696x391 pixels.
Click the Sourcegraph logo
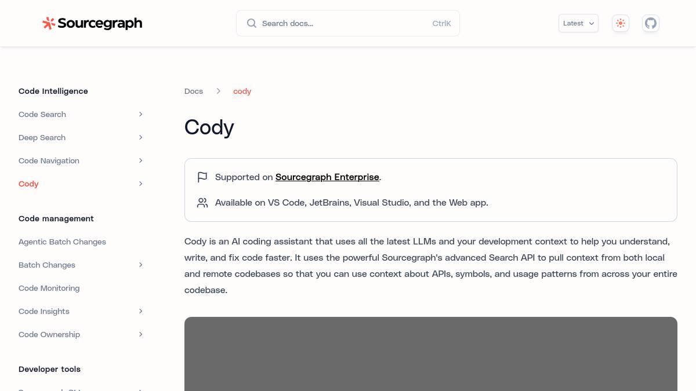92,23
